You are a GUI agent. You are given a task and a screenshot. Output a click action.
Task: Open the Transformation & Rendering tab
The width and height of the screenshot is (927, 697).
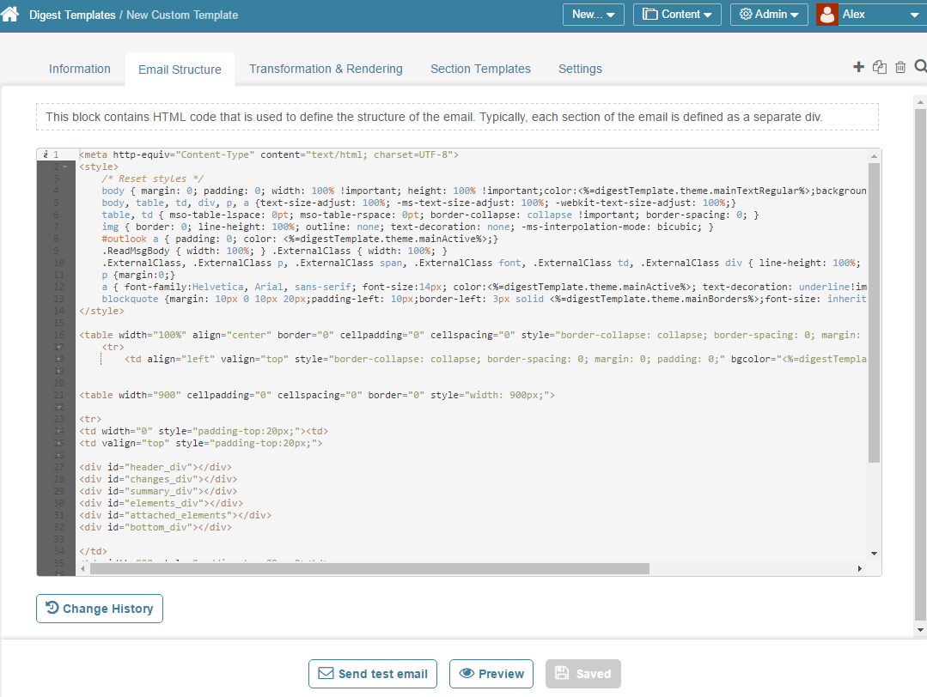click(x=326, y=69)
